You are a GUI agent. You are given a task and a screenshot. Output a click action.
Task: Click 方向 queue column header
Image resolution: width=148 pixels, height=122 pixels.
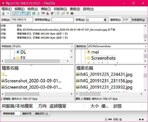click(42, 106)
